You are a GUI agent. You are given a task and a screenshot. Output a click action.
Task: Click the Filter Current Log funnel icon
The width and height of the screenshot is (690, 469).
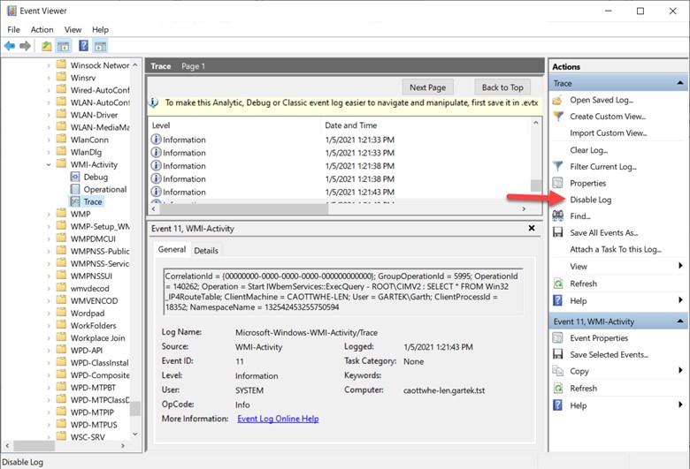(557, 166)
